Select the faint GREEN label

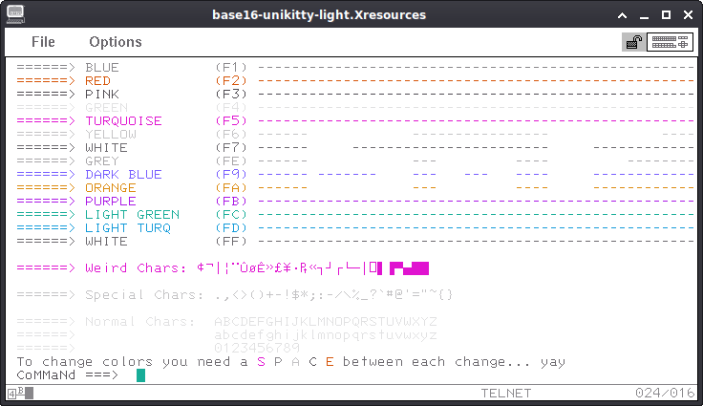coord(106,108)
